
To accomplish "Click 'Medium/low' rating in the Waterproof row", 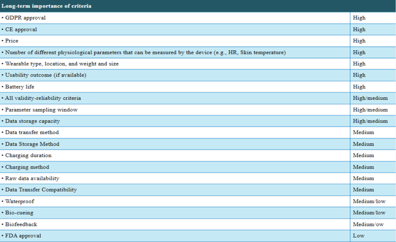I will (369, 201).
